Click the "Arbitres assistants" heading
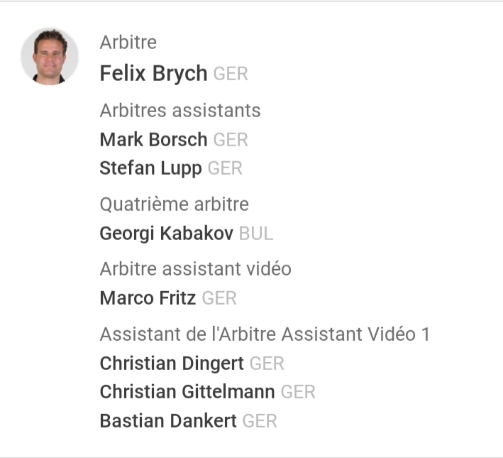Screen dimensions: 503x458 click(x=180, y=111)
